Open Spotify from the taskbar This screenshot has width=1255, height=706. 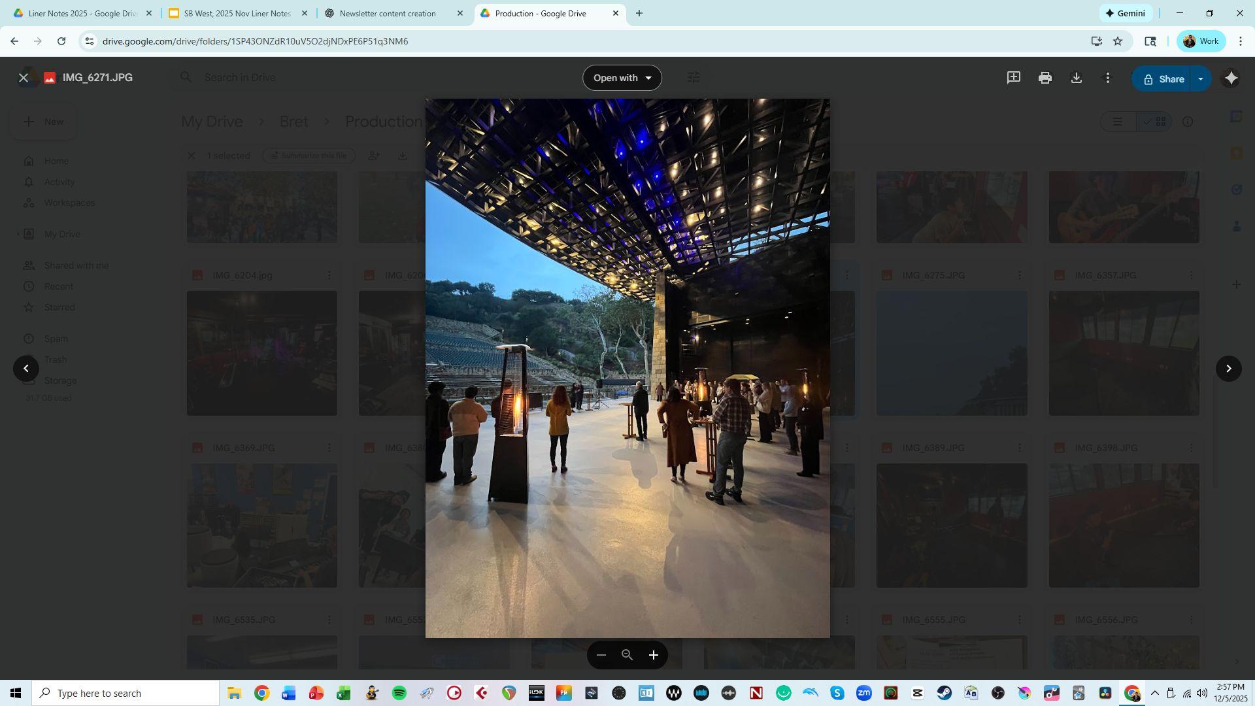tap(399, 693)
